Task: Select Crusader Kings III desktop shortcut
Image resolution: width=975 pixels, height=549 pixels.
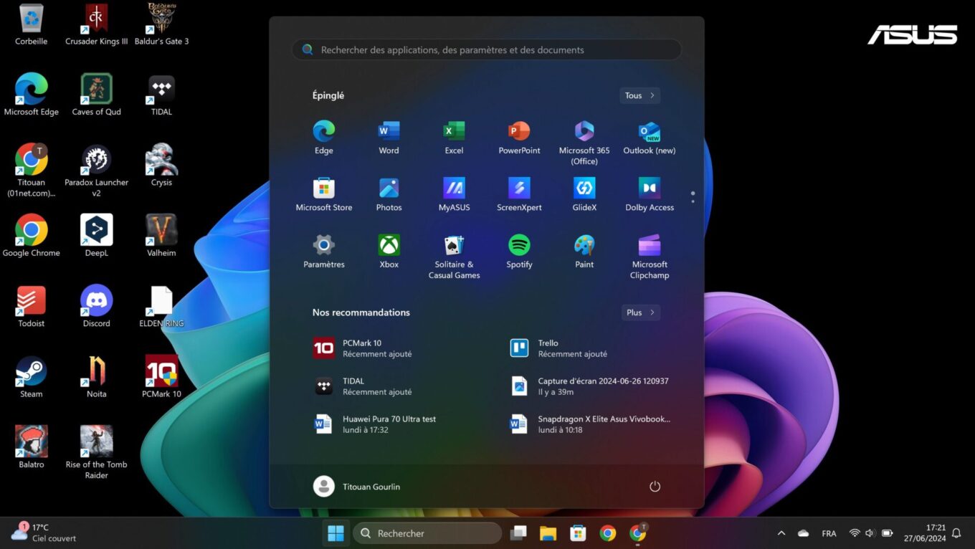Action: click(97, 25)
